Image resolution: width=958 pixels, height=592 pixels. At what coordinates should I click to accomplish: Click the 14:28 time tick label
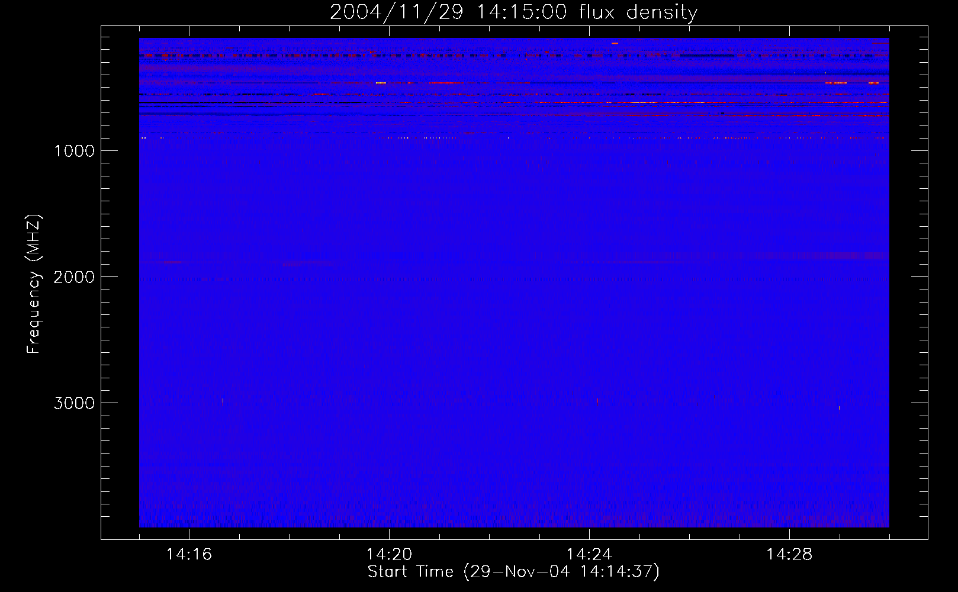click(x=789, y=555)
